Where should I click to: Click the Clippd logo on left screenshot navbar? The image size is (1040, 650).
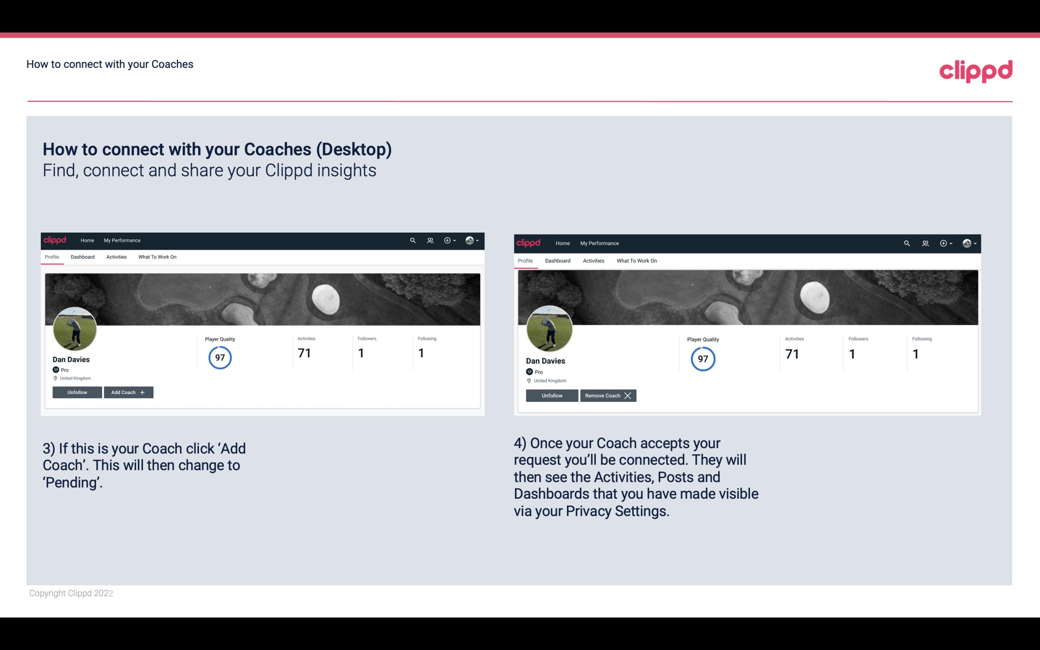tap(56, 241)
